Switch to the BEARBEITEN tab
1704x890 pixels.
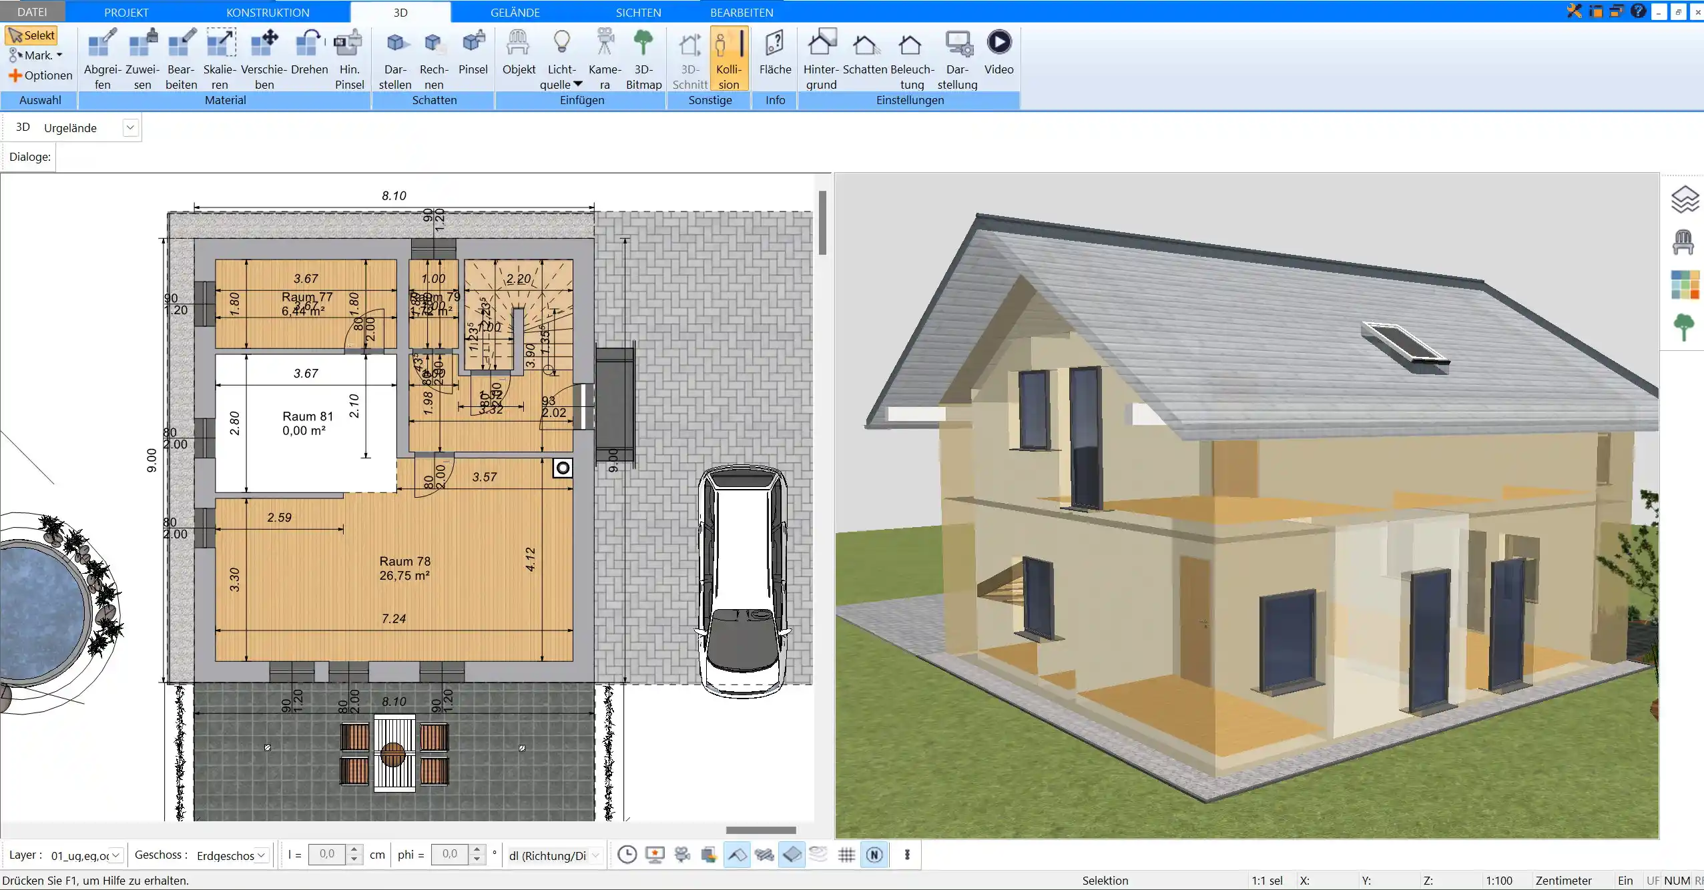(x=742, y=12)
